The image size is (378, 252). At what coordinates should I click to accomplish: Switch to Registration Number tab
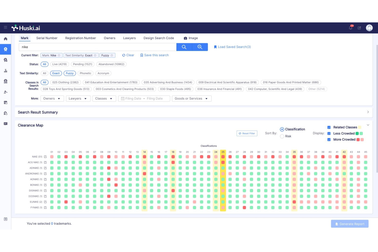(80, 38)
